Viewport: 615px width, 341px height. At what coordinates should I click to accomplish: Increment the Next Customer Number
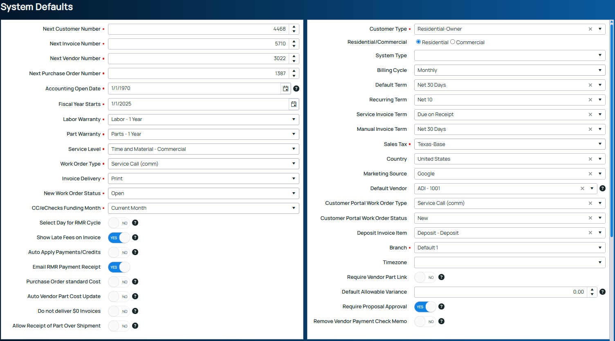coord(294,27)
